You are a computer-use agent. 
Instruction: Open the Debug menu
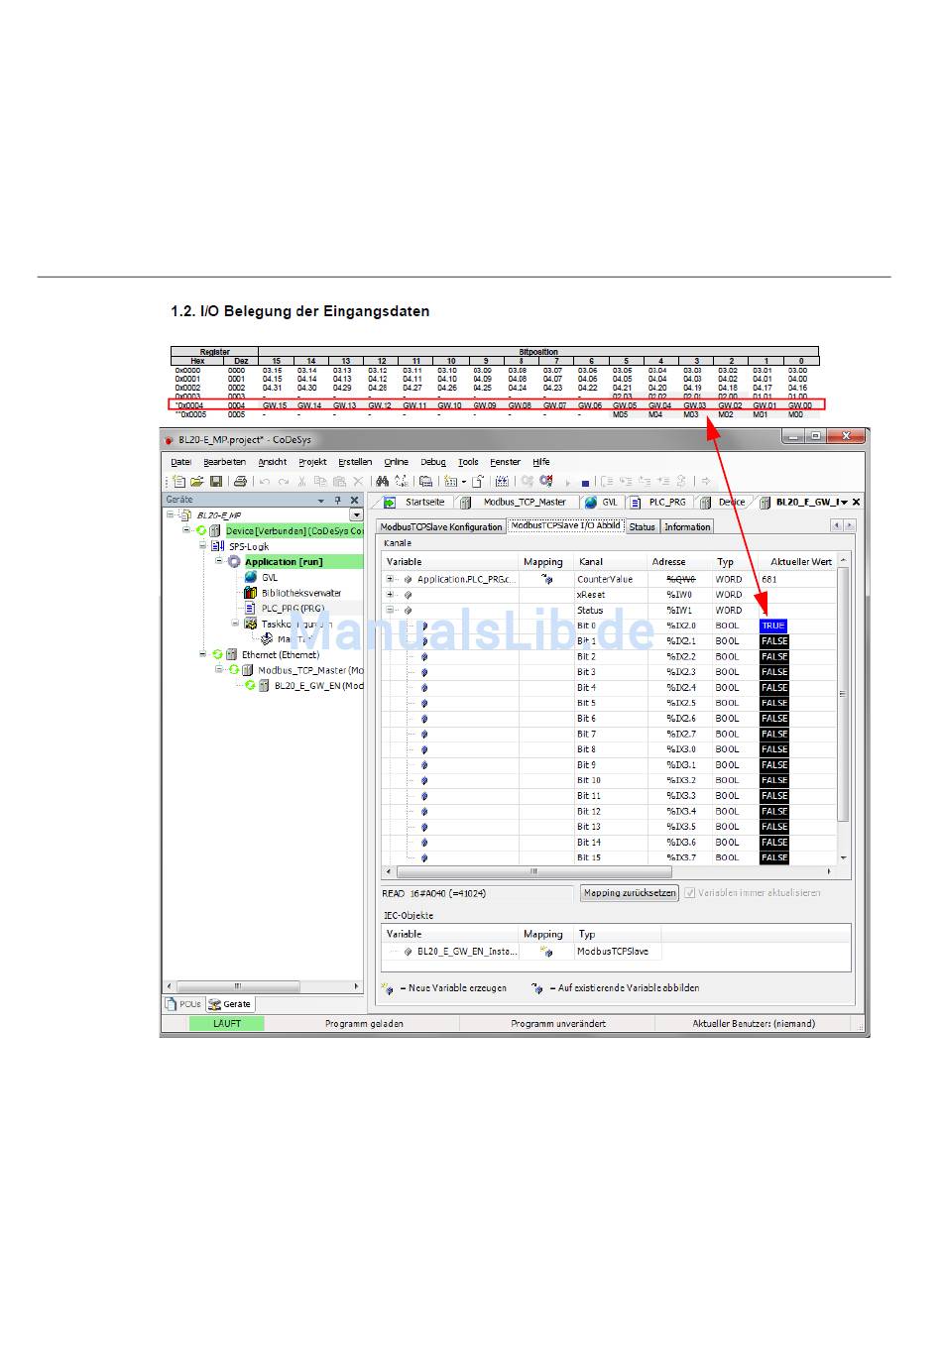tap(433, 462)
